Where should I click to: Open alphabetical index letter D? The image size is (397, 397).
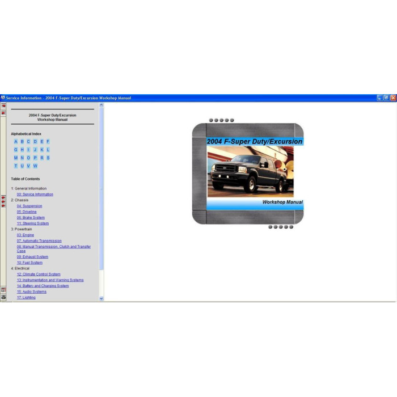35,142
